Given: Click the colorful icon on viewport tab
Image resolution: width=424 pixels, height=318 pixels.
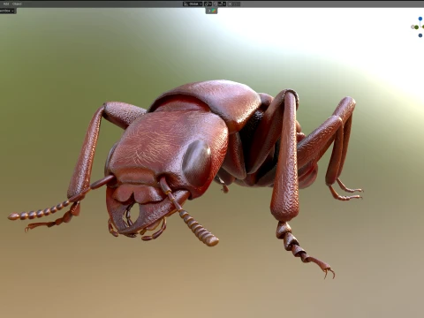Looking at the screenshot, I should (x=214, y=11).
